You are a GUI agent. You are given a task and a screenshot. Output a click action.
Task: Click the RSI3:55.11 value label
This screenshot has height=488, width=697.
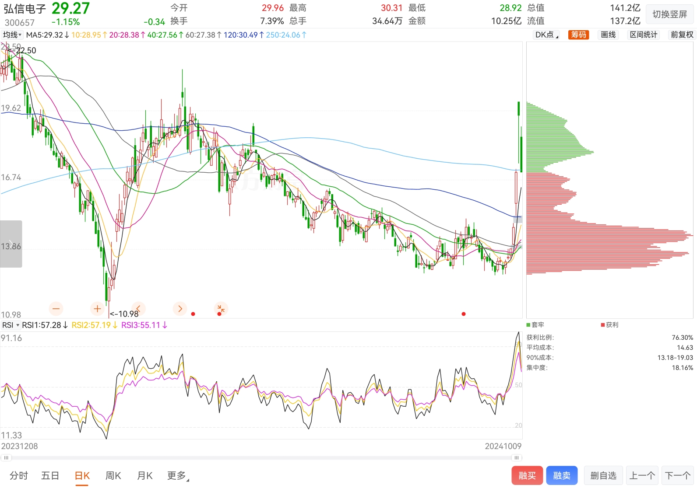144,325
